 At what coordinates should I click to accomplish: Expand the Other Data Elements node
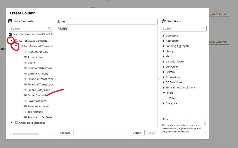pos(12,123)
